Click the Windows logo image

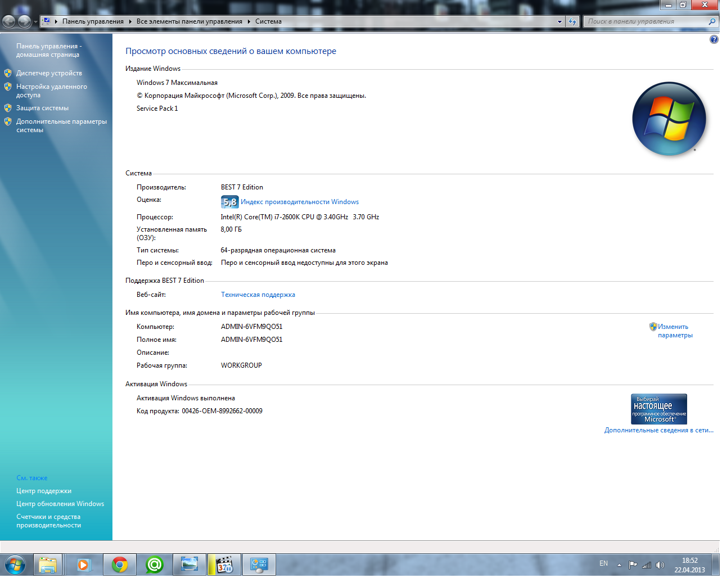coord(669,119)
